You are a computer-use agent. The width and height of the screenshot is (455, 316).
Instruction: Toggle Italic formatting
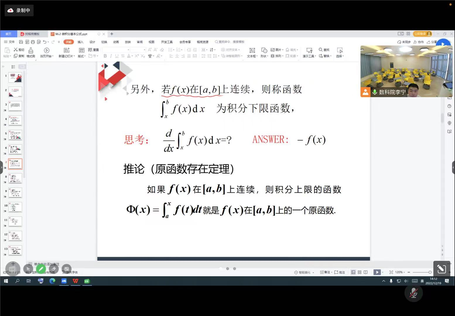(x=111, y=56)
